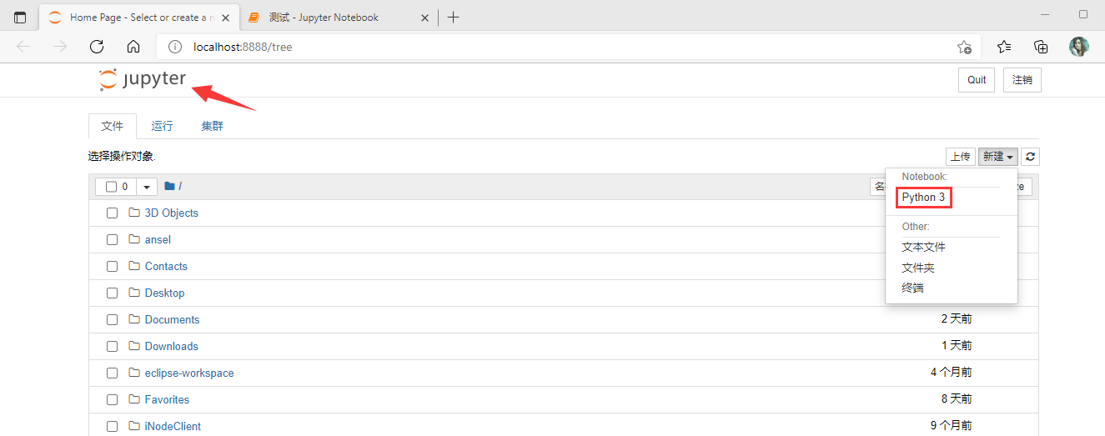
Task: Reload the browser page
Action: click(97, 47)
